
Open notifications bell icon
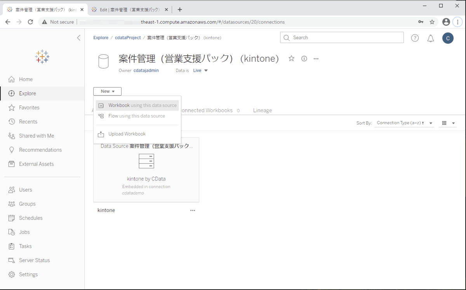coord(430,38)
